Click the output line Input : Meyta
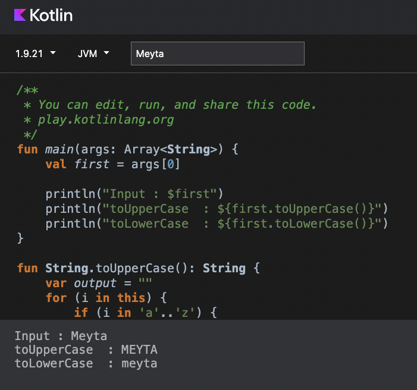417x390 pixels. coord(61,336)
